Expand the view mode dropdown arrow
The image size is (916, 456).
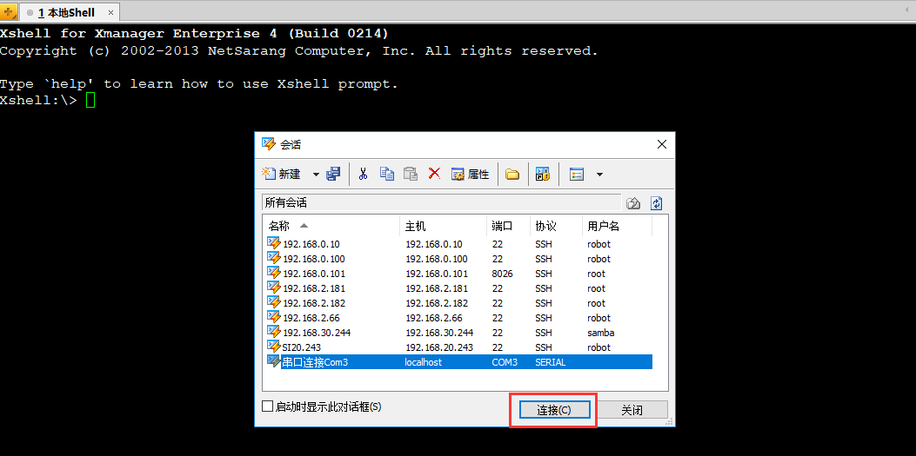(x=599, y=174)
